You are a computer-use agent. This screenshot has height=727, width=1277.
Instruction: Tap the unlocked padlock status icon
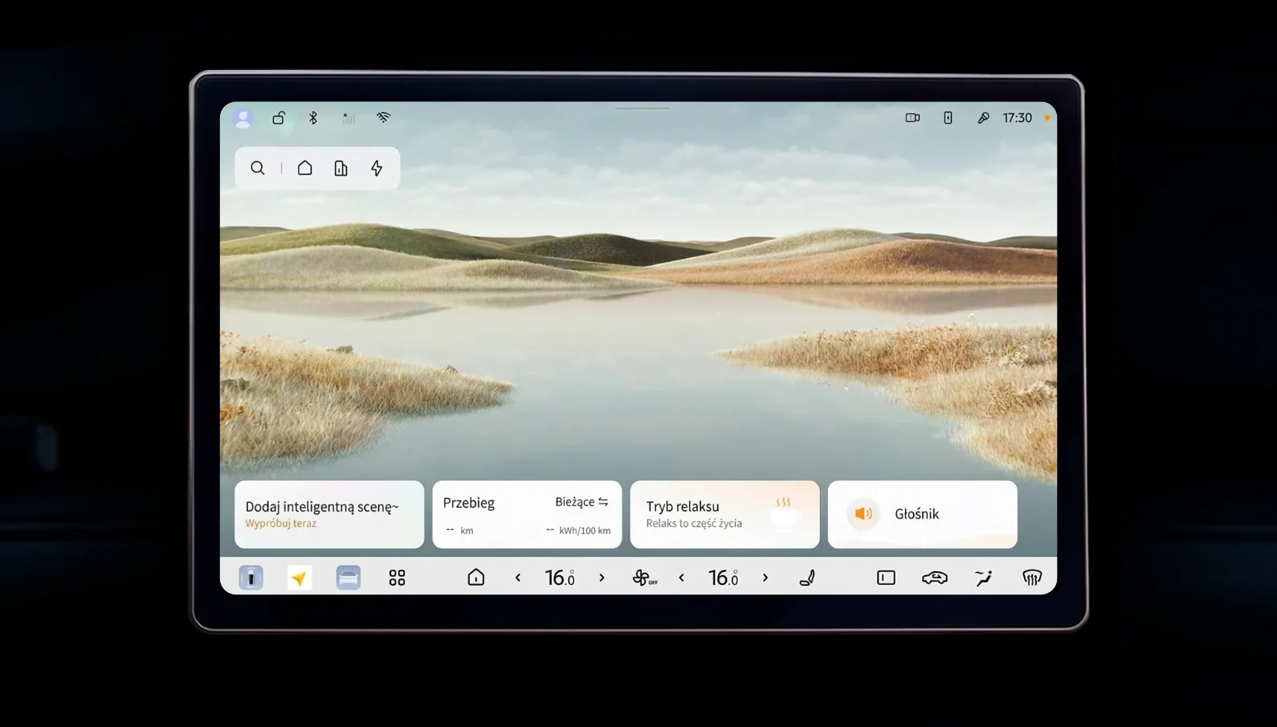[x=279, y=118]
